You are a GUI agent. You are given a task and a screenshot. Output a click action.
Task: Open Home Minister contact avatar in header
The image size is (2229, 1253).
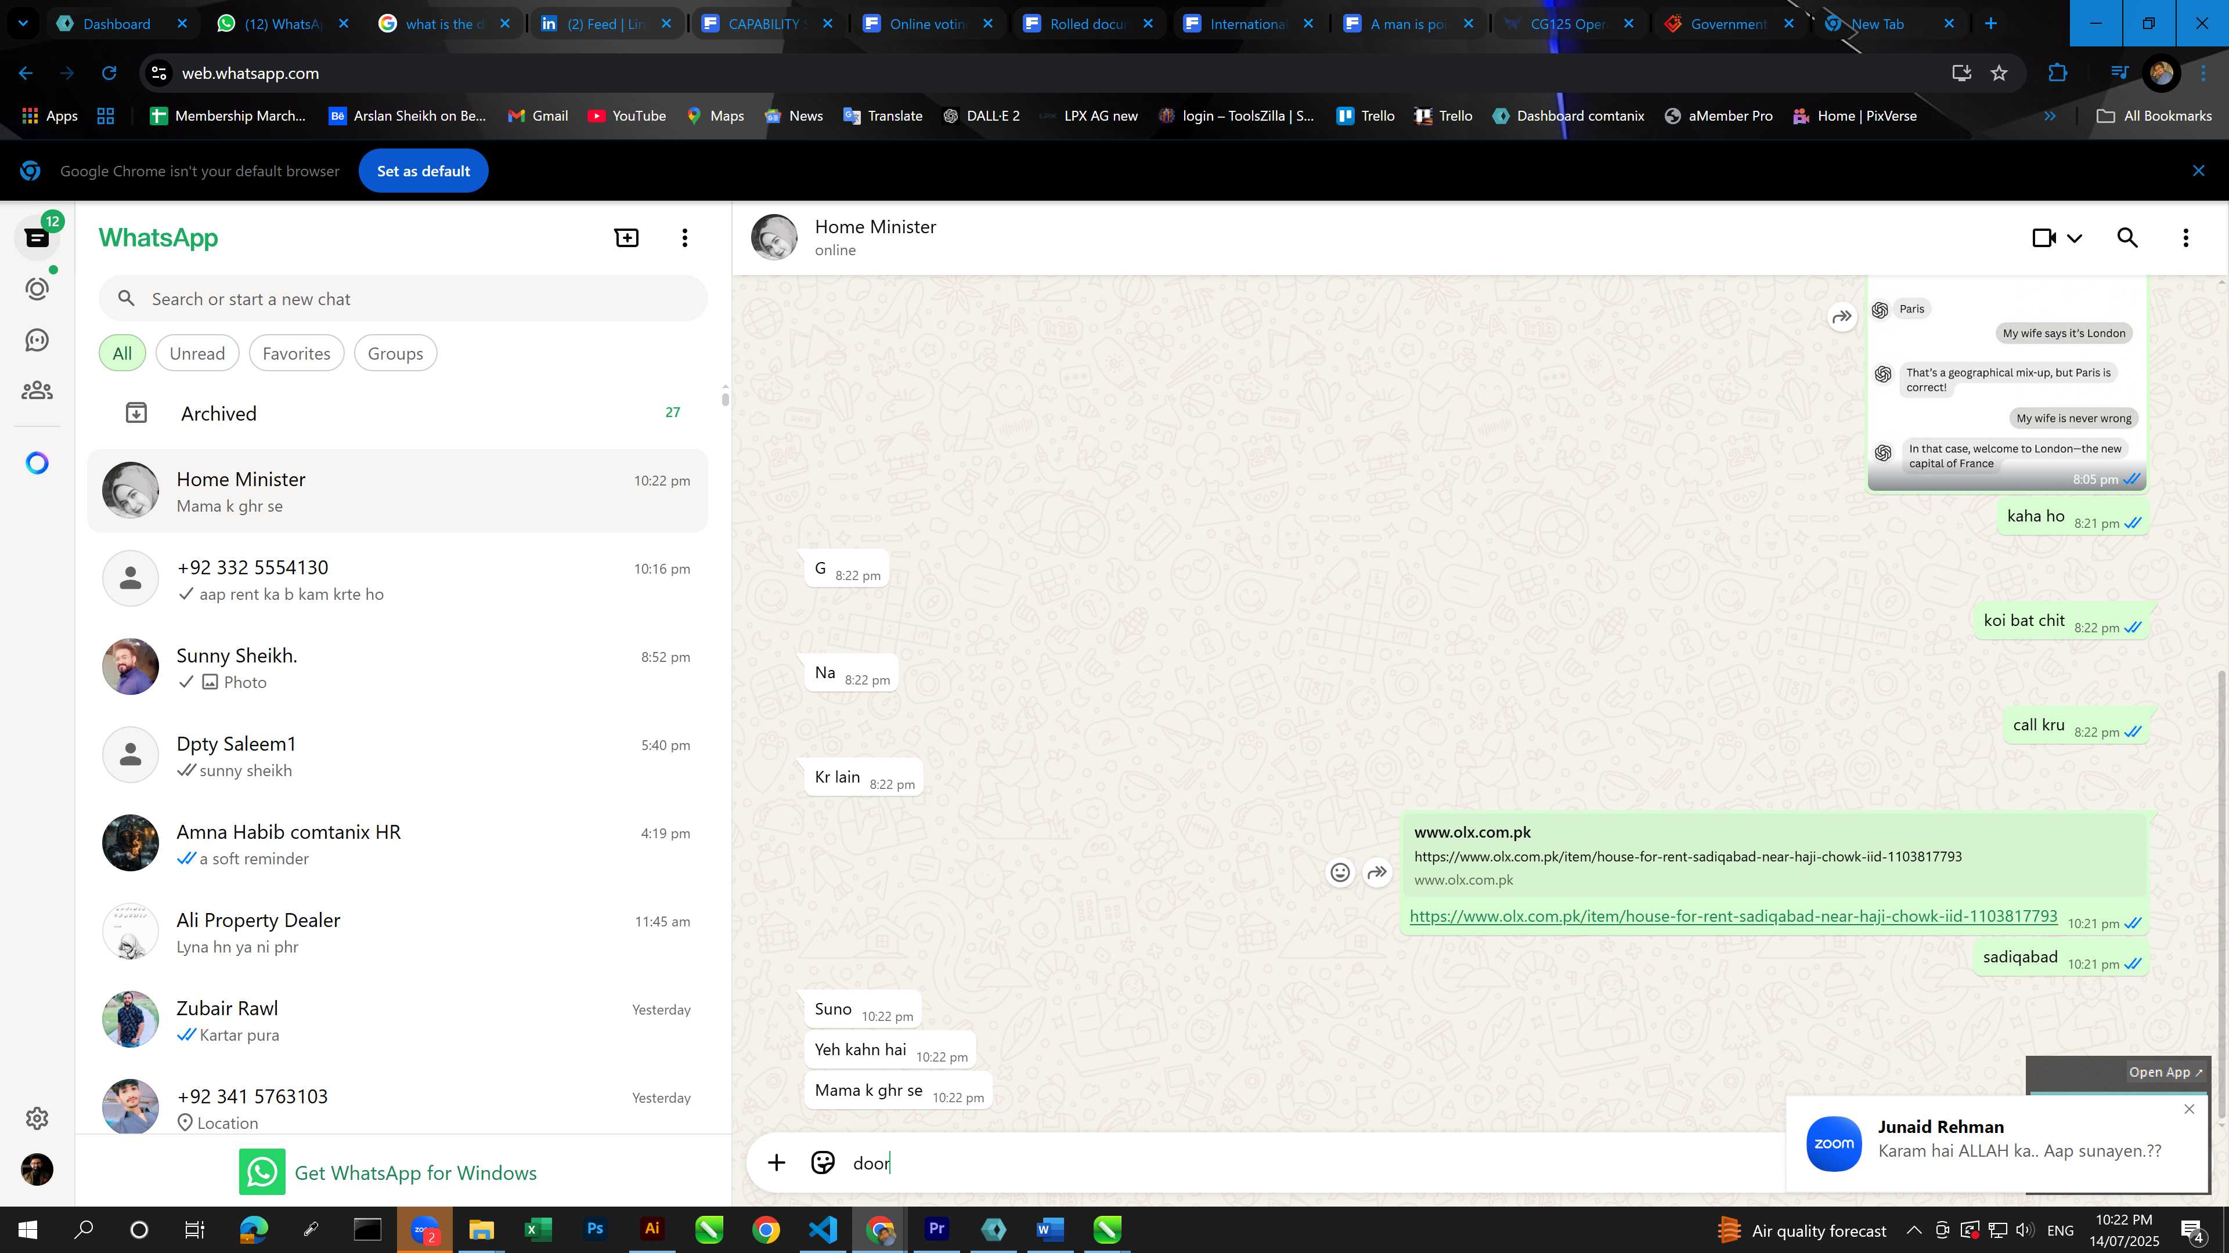[x=774, y=238]
